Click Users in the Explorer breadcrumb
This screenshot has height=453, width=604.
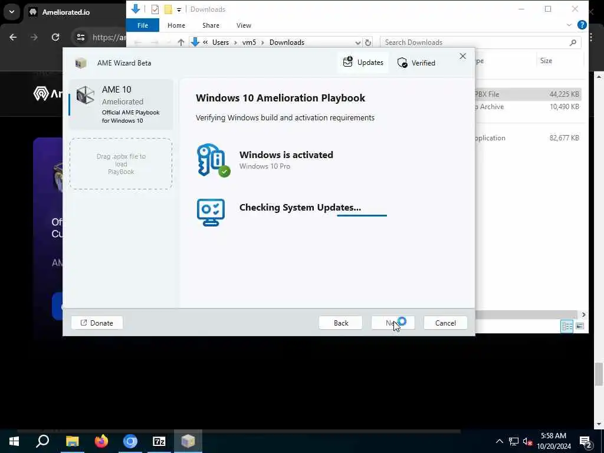[221, 42]
